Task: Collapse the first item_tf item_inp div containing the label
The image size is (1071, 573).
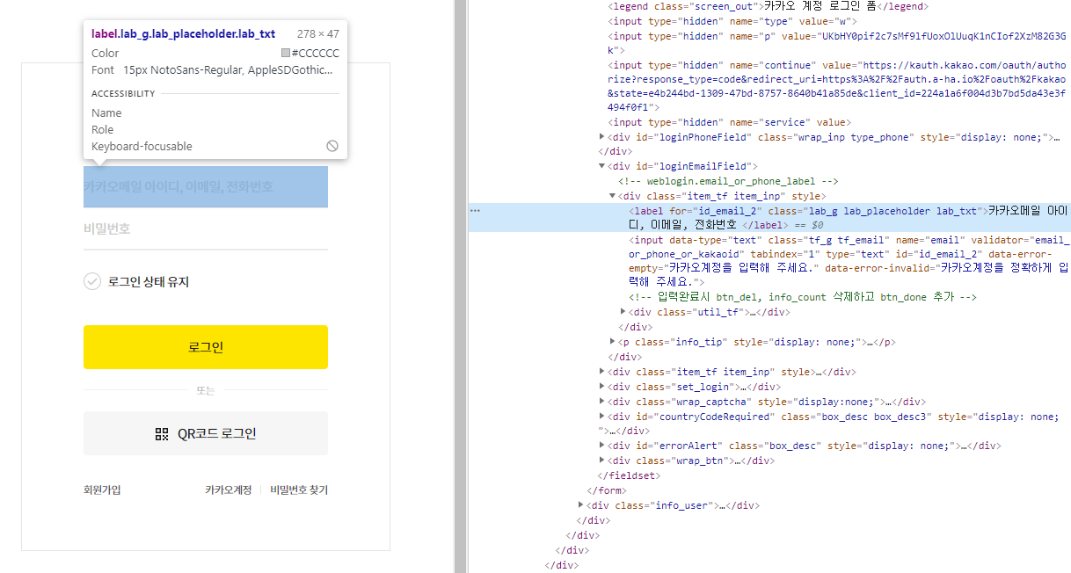Action: (613, 196)
